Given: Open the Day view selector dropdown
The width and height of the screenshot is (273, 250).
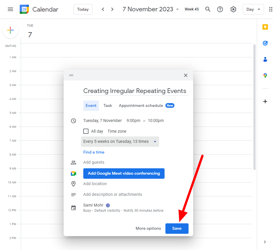Looking at the screenshot, I should 253,9.
